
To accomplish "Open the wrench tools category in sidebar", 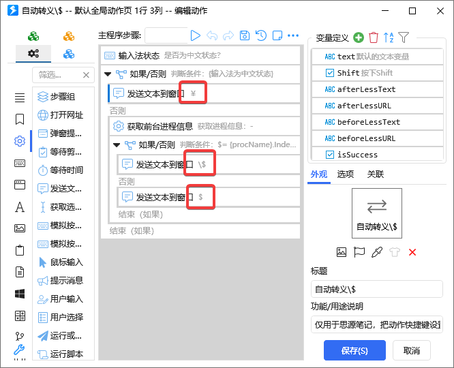I will coord(19,350).
